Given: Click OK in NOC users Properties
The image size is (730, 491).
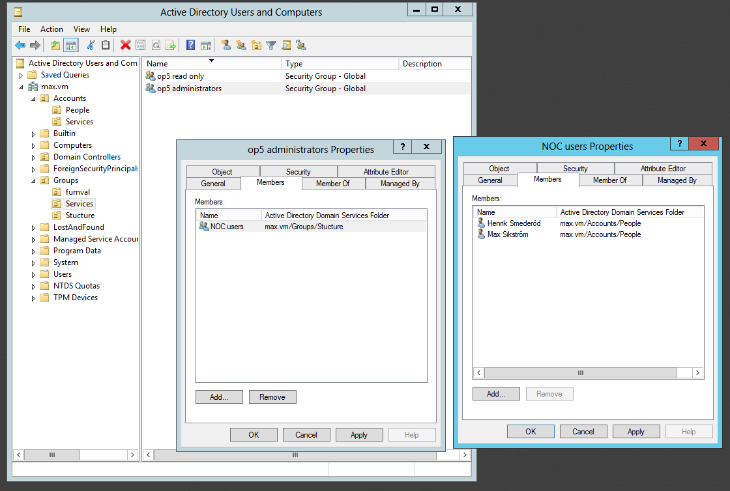Looking at the screenshot, I should click(x=531, y=432).
